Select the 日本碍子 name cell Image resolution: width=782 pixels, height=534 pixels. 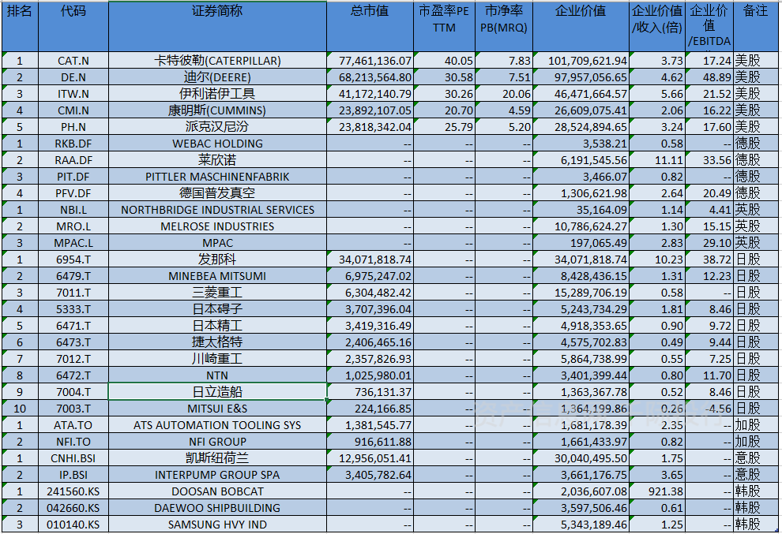217,309
